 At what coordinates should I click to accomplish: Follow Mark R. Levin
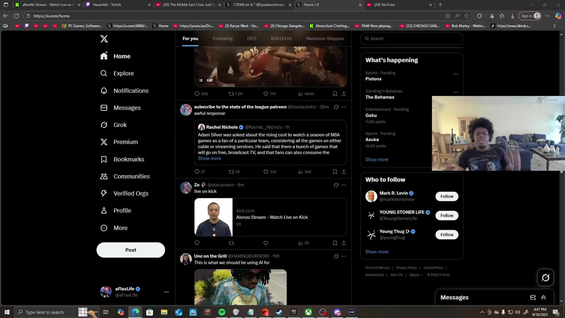(x=447, y=197)
